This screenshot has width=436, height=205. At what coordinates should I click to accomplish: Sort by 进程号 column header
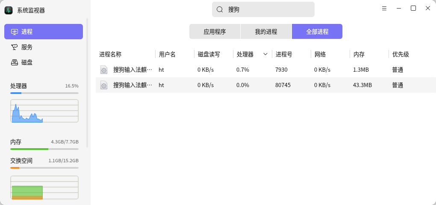coord(292,54)
